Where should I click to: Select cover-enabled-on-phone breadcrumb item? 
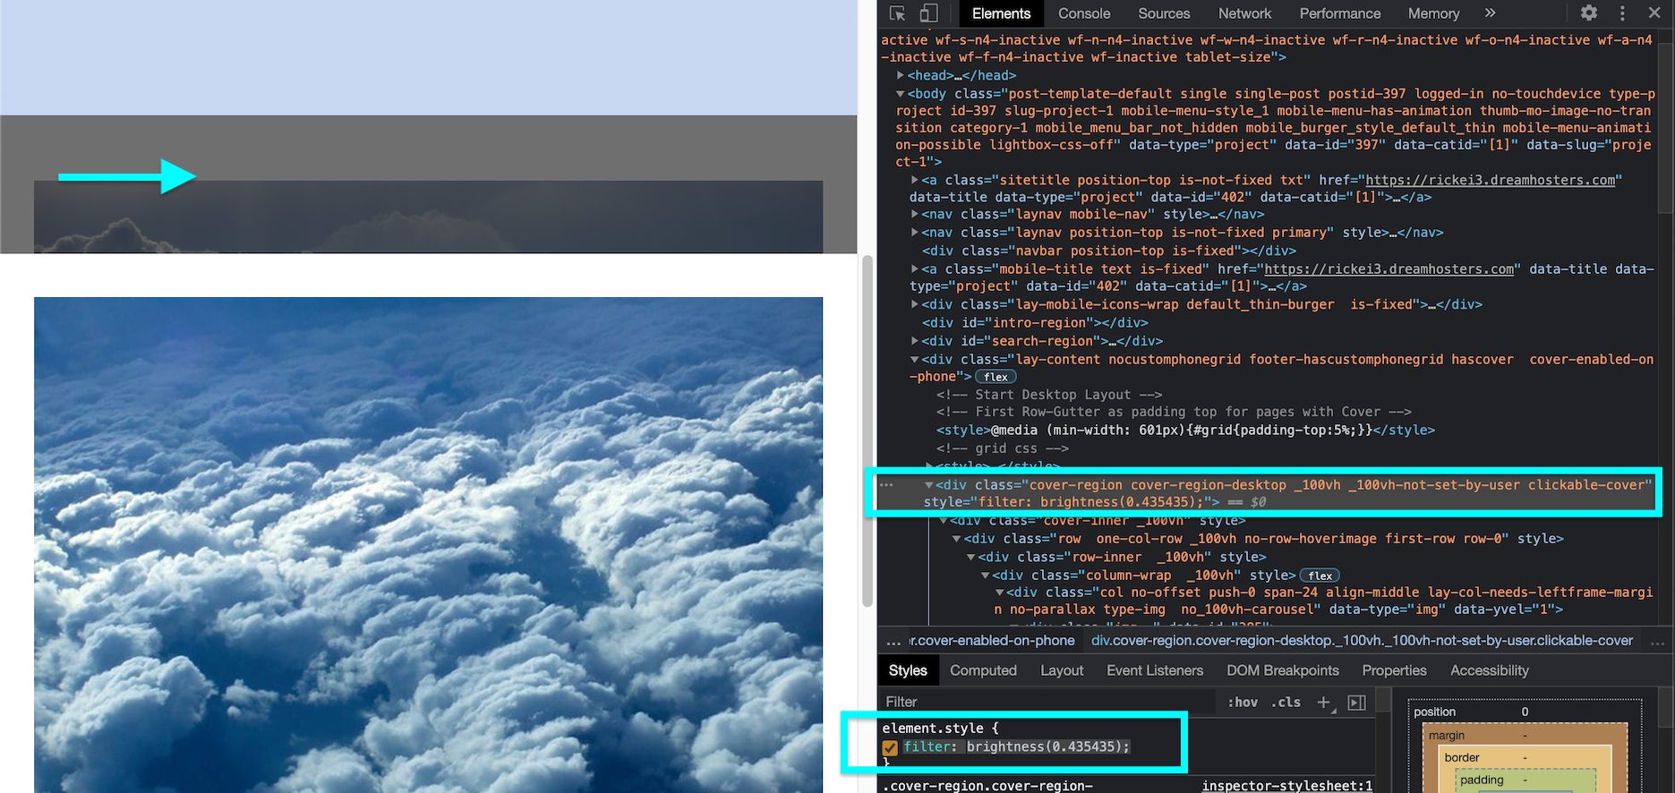992,641
